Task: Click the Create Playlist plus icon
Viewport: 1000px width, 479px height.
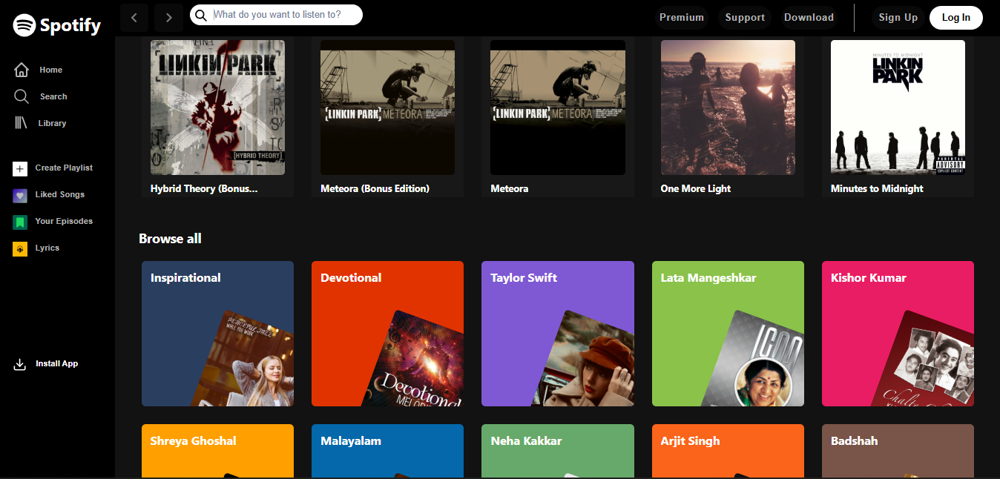Action: pyautogui.click(x=20, y=168)
